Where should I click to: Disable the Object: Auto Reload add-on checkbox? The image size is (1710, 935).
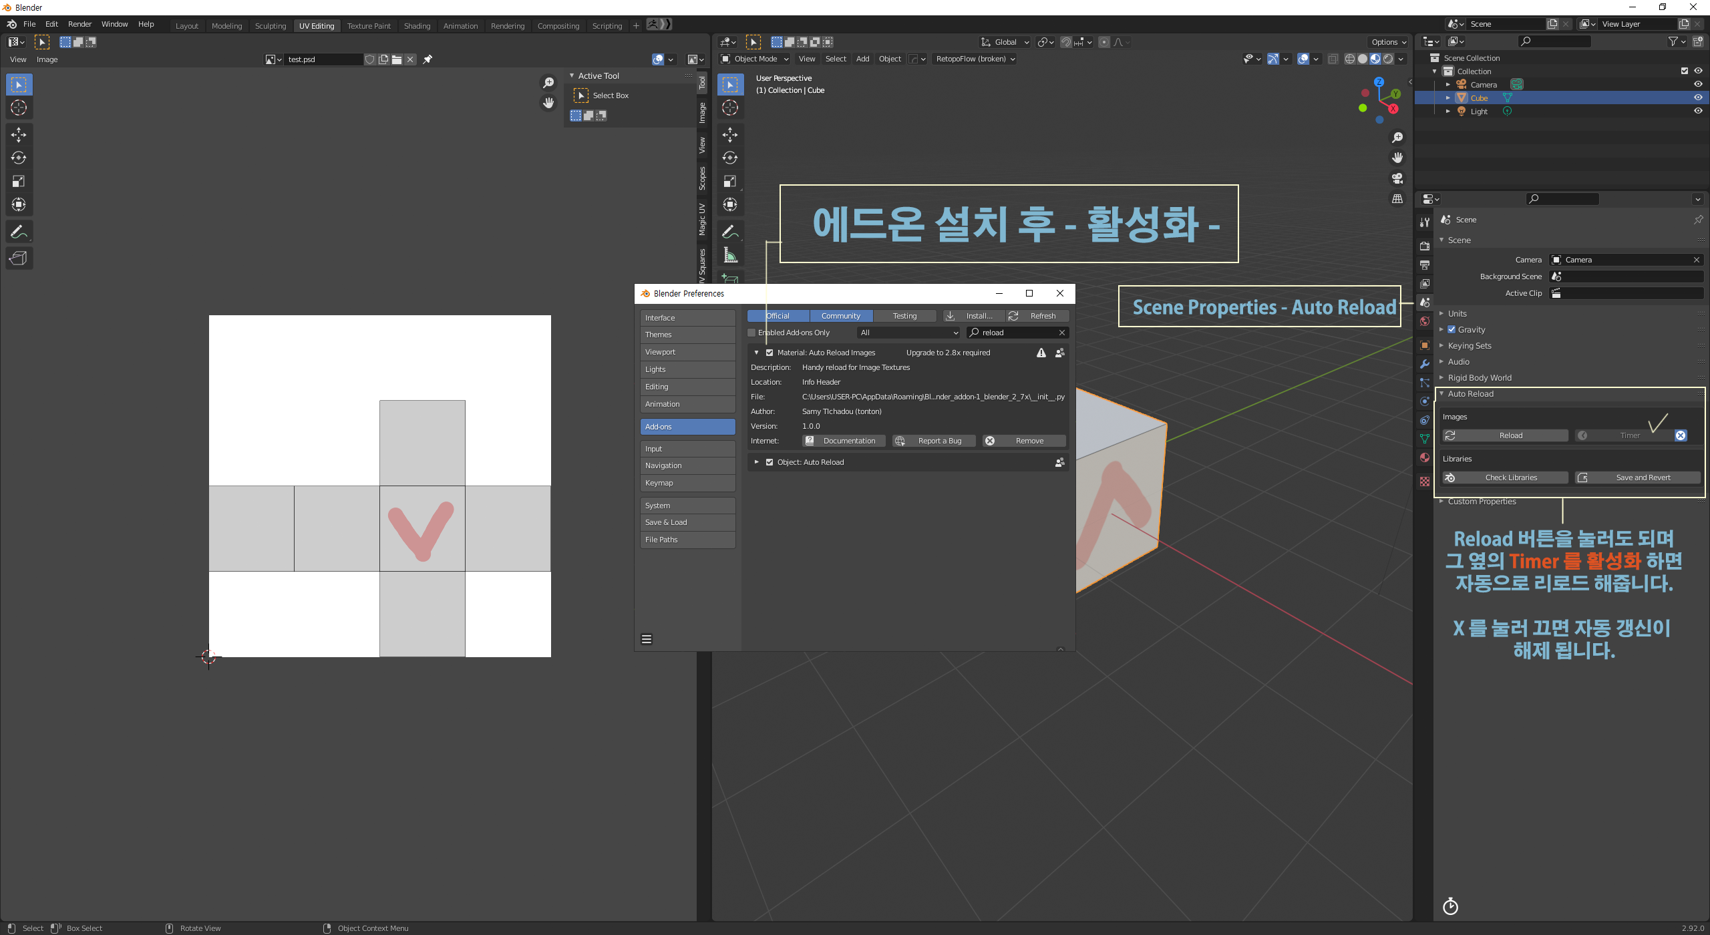(x=769, y=462)
